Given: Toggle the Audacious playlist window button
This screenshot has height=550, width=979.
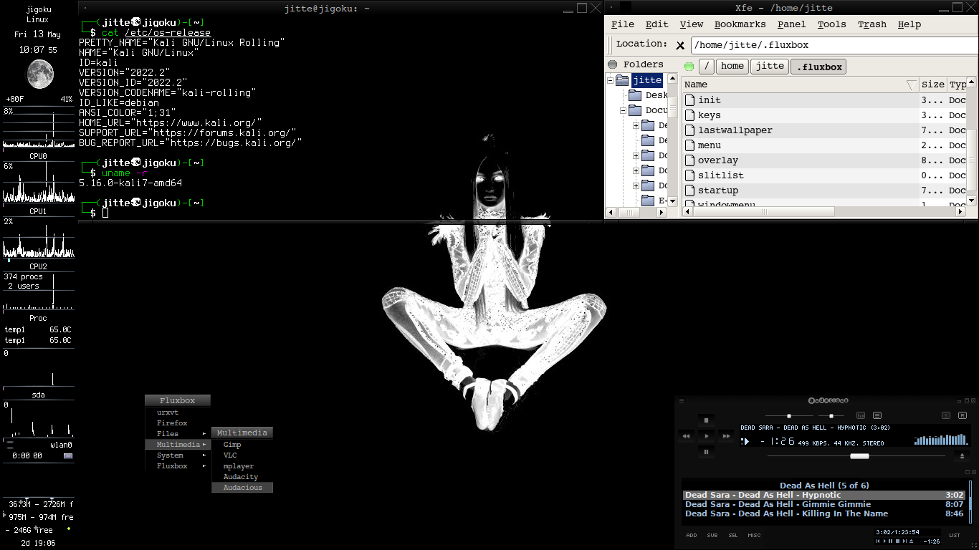Looking at the screenshot, I should coord(877,415).
